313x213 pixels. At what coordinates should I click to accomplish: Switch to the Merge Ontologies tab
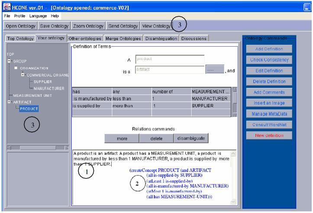pyautogui.click(x=123, y=38)
